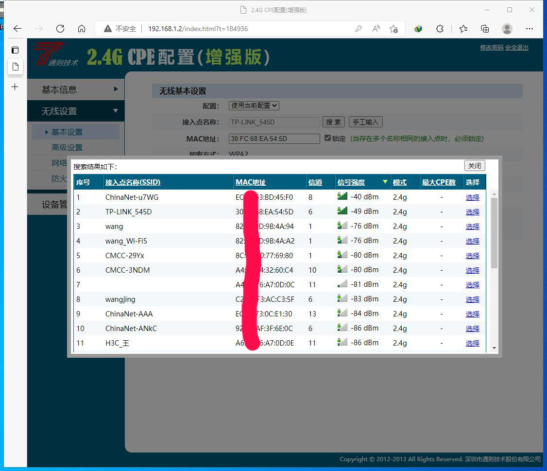Open the browser settings and more menu
547x471 pixels.
530,29
